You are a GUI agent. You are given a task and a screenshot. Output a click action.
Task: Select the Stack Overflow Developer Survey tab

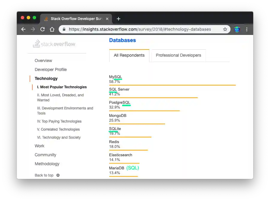click(76, 19)
